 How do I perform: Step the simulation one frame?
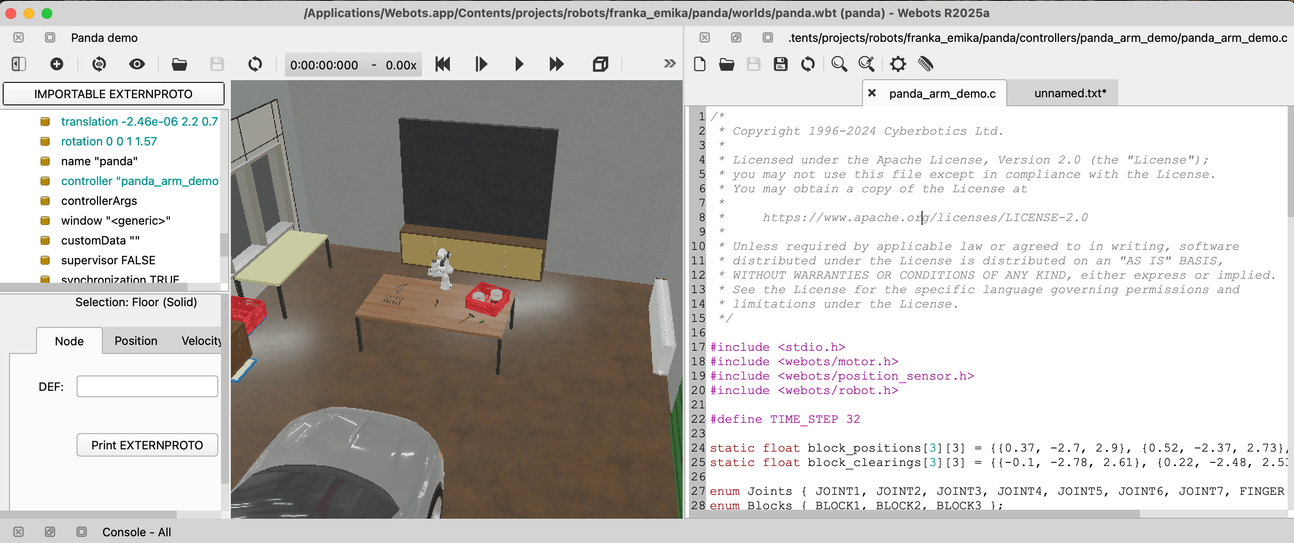coord(481,64)
